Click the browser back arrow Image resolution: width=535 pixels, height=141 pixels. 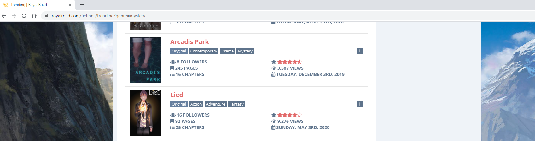pos(4,16)
